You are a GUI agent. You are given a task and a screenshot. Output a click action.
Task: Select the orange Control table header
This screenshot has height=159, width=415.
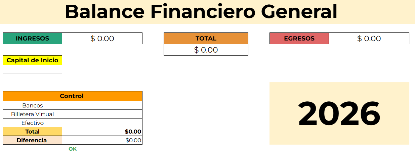pos(72,96)
